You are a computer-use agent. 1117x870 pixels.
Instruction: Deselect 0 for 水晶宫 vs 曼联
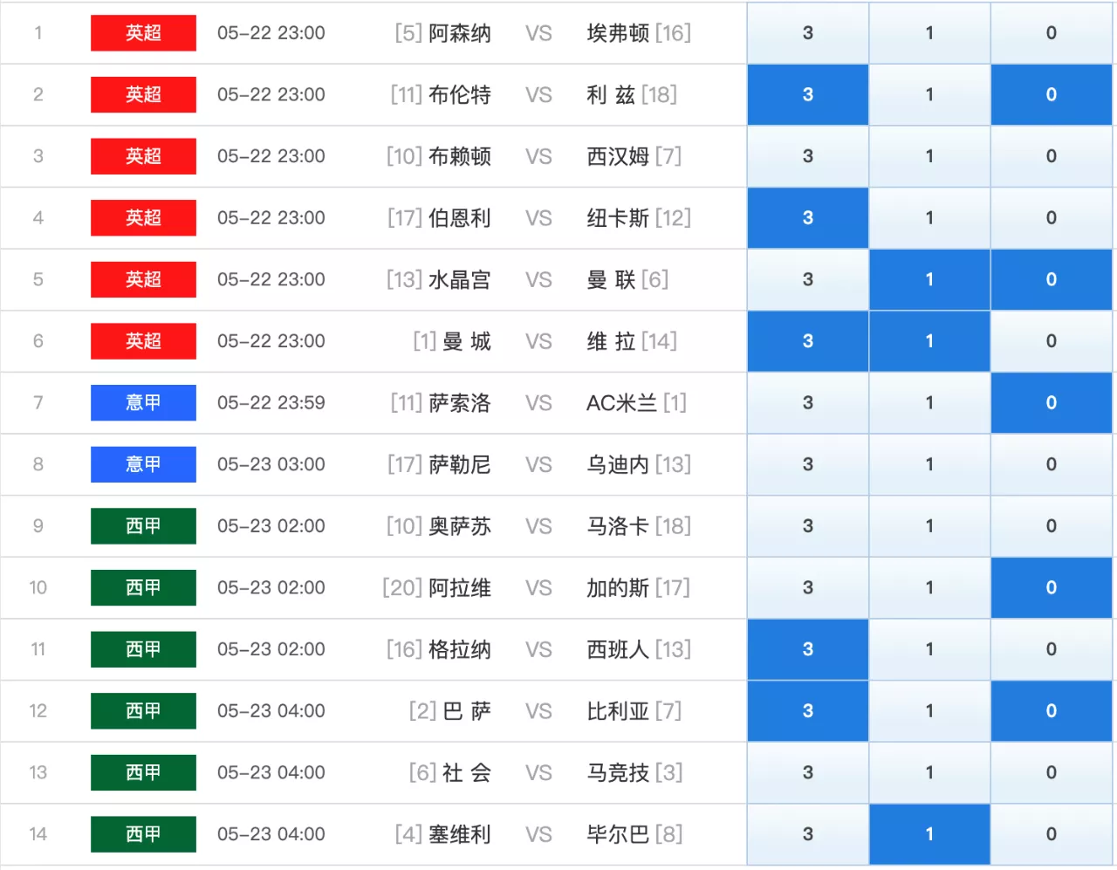coord(1052,279)
